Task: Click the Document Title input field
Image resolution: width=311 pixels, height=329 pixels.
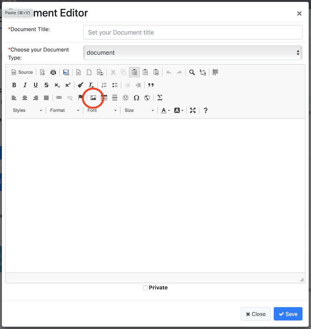Action: [x=193, y=32]
